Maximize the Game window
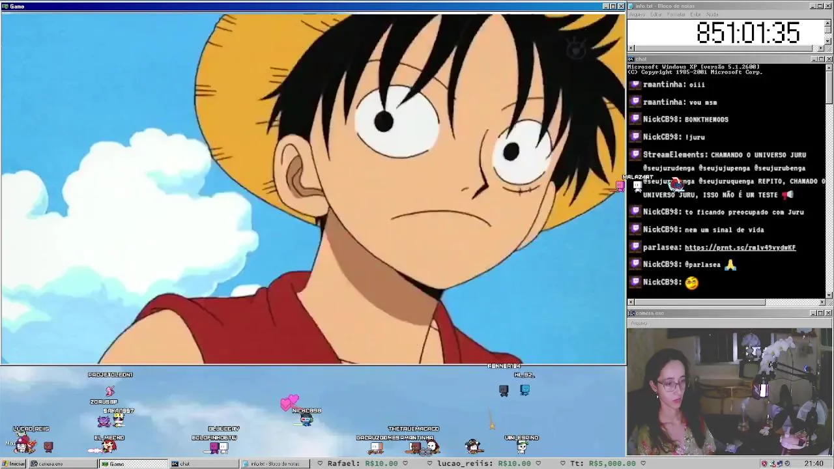This screenshot has height=469, width=834. [x=613, y=7]
